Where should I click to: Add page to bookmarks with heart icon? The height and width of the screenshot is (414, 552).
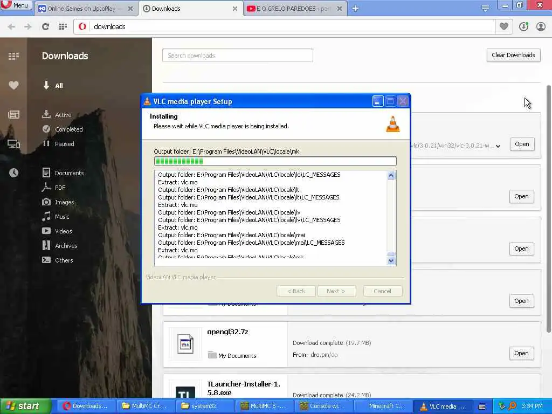click(x=504, y=26)
